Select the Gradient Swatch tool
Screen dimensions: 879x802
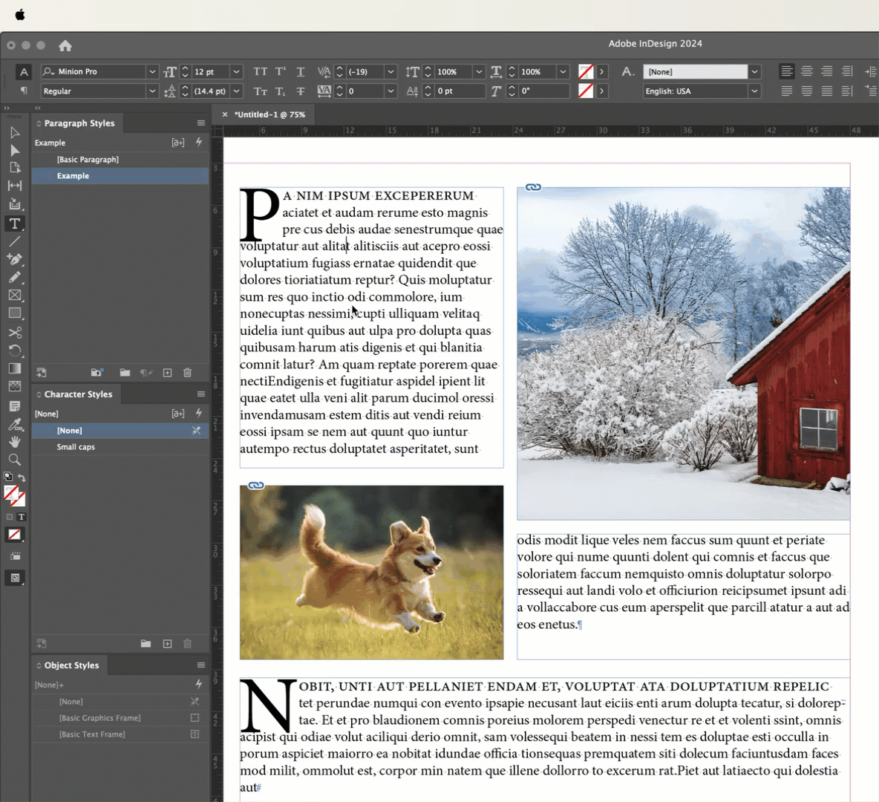[15, 368]
